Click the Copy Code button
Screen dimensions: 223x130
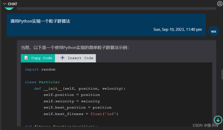(38, 58)
